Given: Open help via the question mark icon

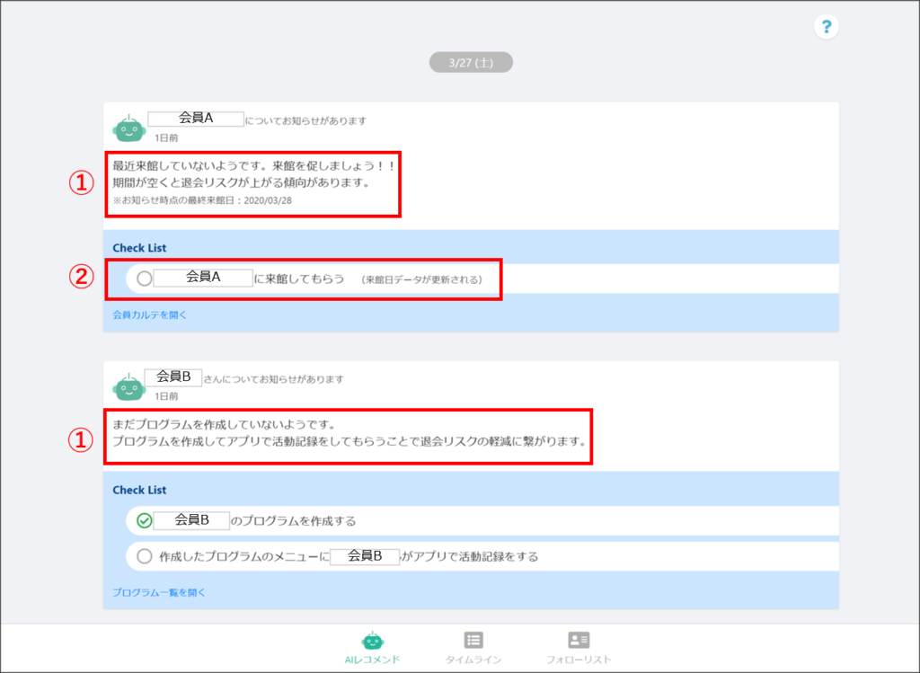Looking at the screenshot, I should tap(826, 27).
